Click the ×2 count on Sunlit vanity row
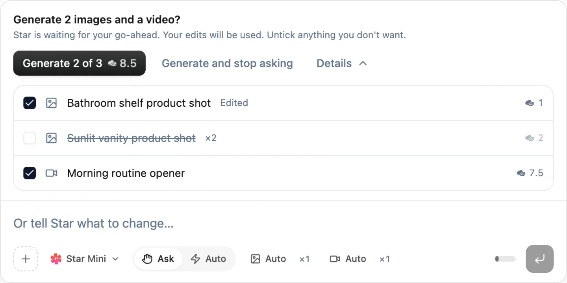 click(211, 138)
